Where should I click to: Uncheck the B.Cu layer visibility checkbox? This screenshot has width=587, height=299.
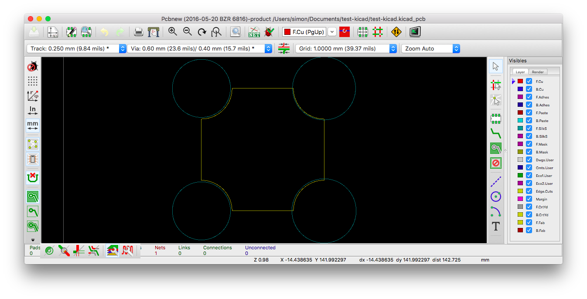pos(529,89)
